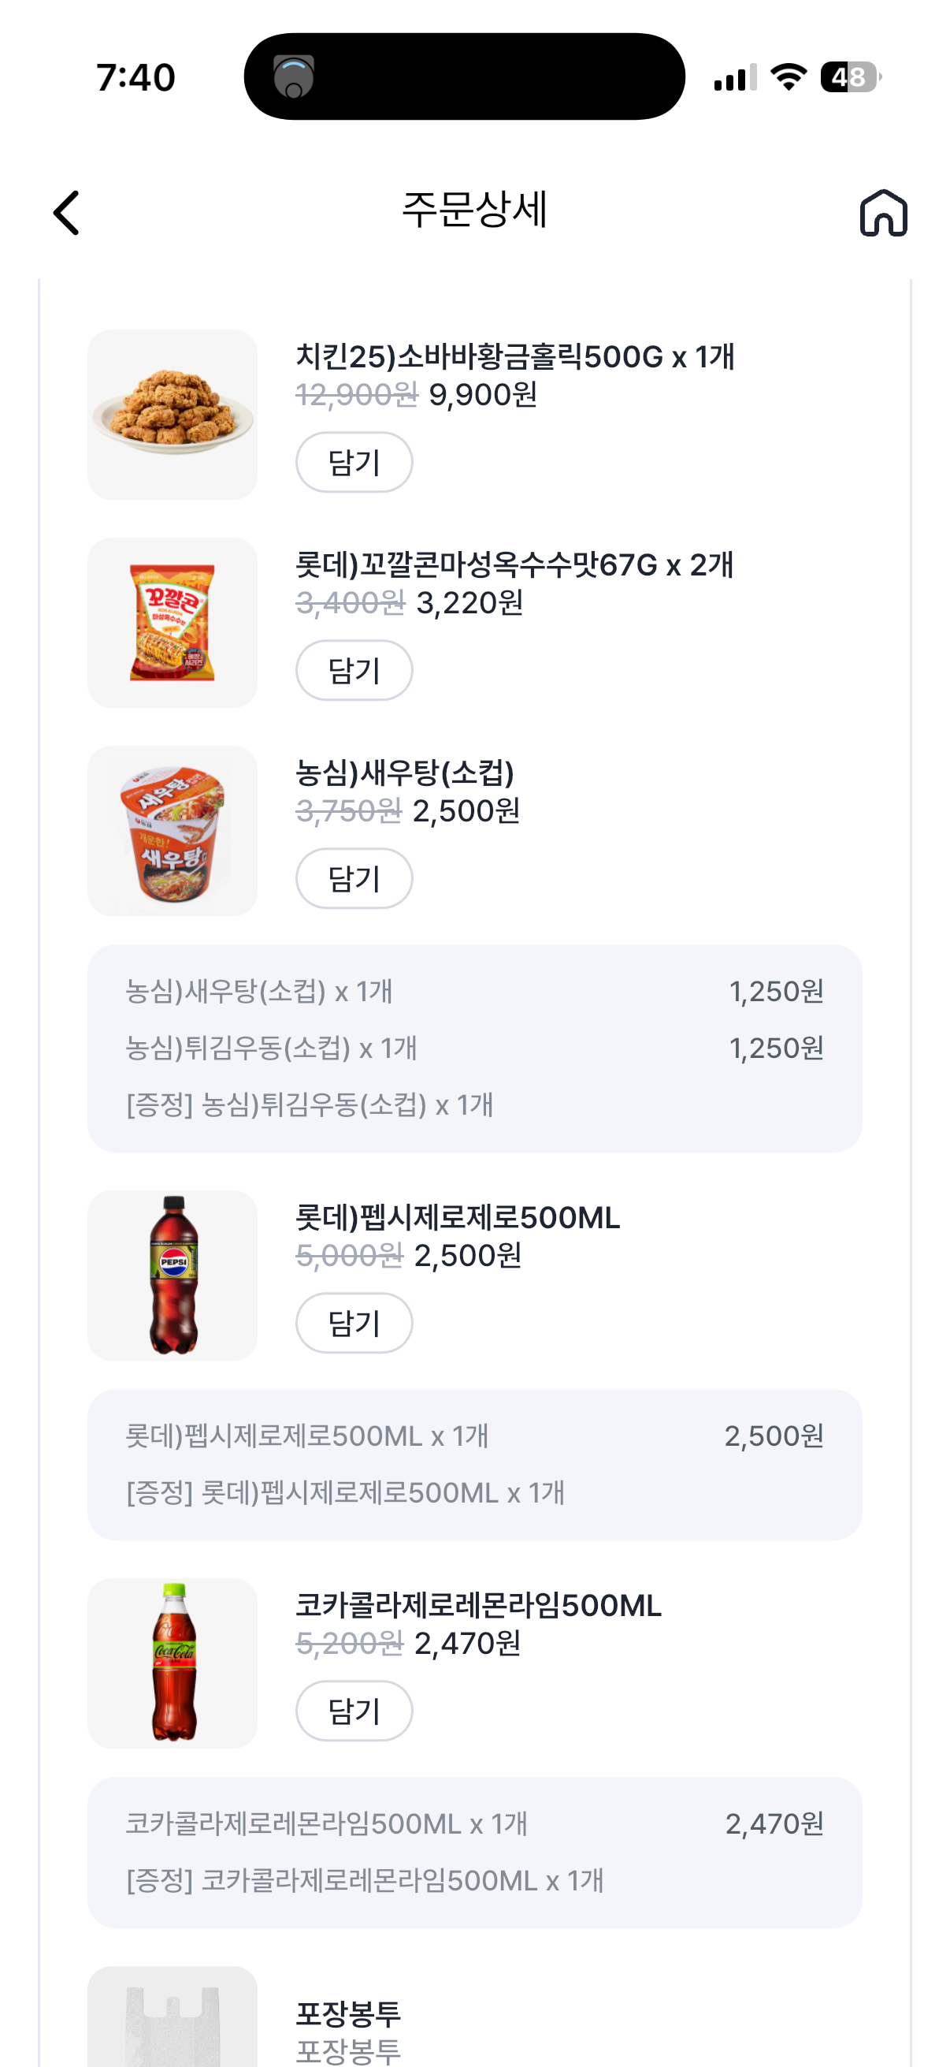Add 펩시제로제로500ML via 담기 button
The width and height of the screenshot is (950, 2067).
(x=354, y=1323)
